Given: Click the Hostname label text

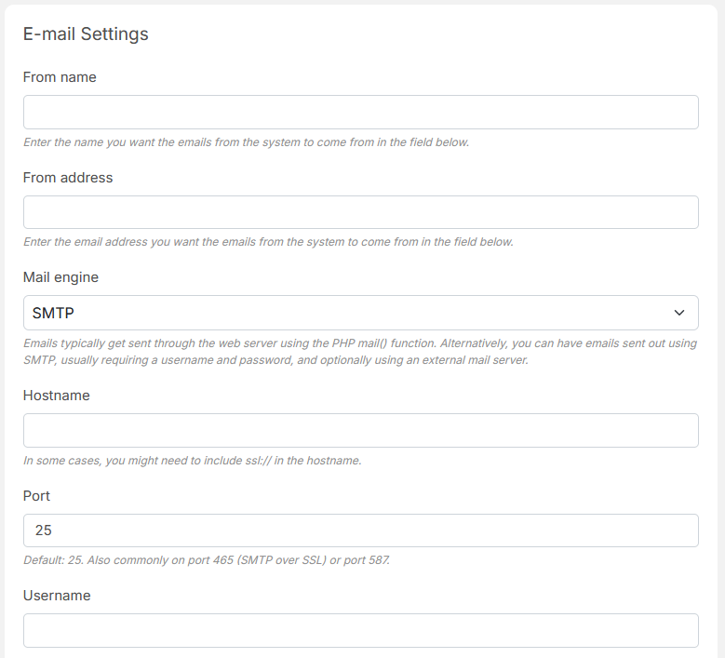Looking at the screenshot, I should 57,396.
